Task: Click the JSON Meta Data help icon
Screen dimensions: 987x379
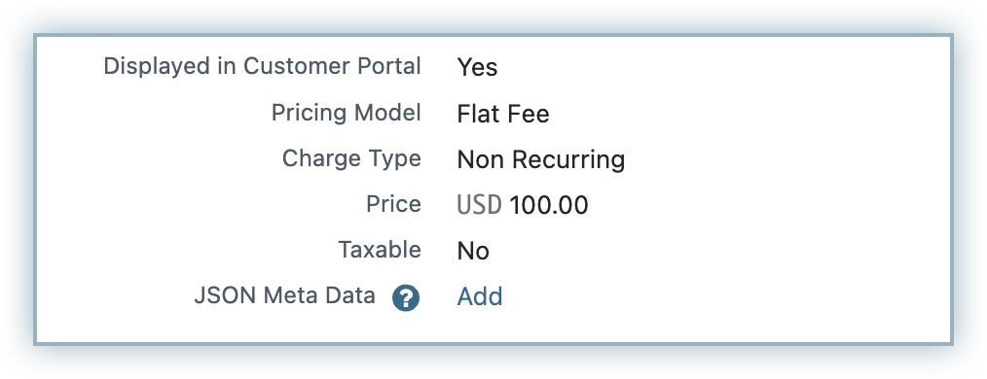Action: coord(405,297)
